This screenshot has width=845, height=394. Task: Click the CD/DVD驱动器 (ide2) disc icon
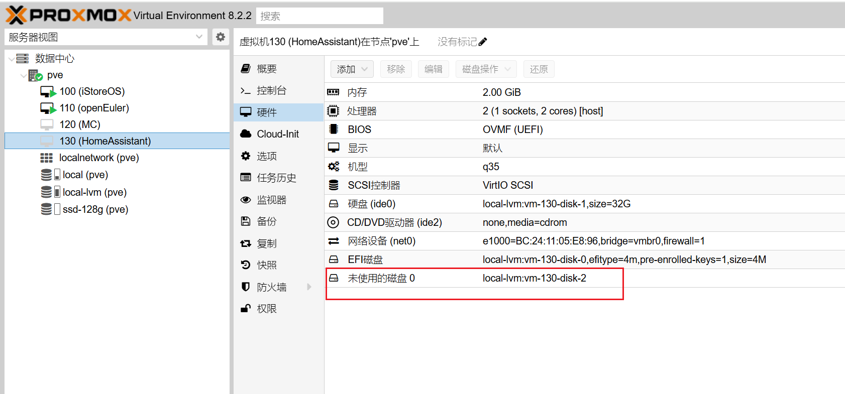[333, 222]
